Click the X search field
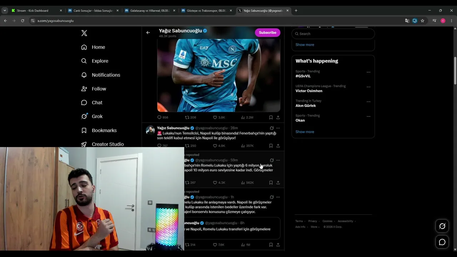Screen dimensions: 457x257 [333, 34]
